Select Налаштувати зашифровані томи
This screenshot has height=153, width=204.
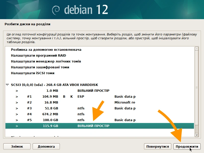100,67
